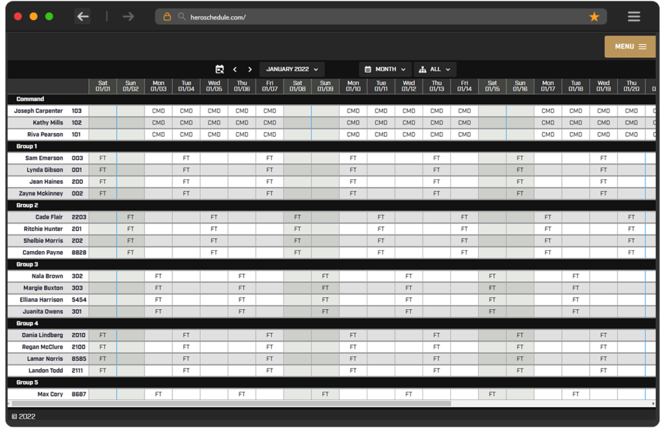The image size is (665, 428).
Task: Click the browser back arrow
Action: (x=82, y=16)
